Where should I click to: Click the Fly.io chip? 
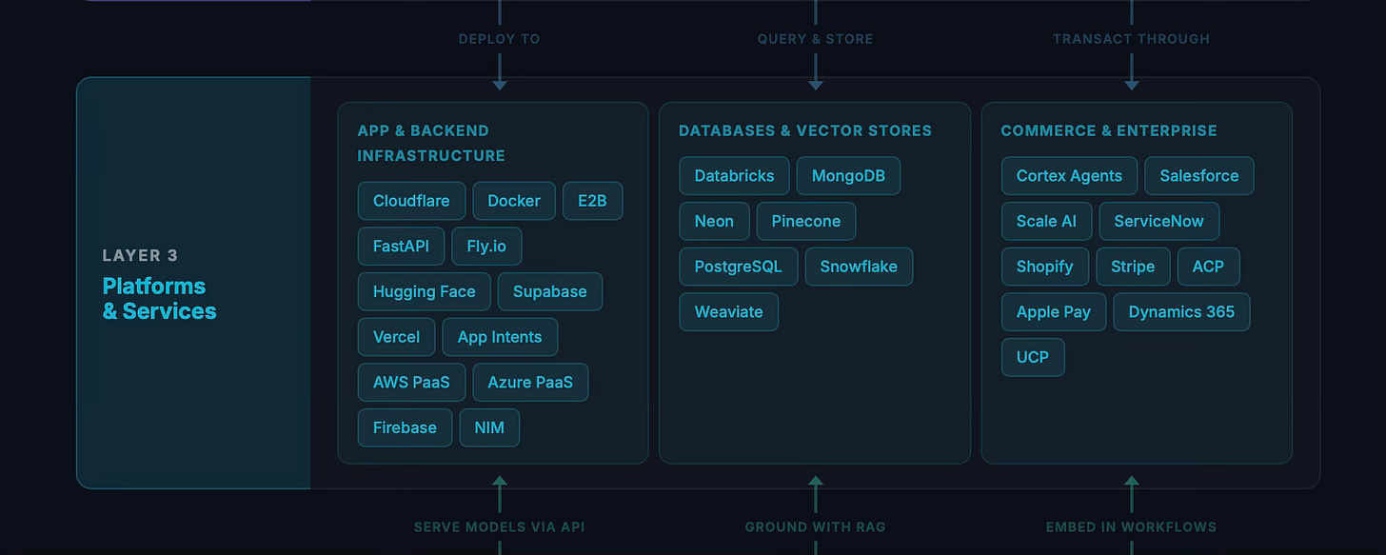tap(486, 247)
